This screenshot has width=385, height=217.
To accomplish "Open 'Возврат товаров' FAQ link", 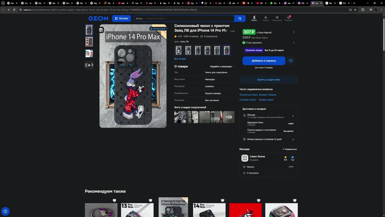I will 267,95.
